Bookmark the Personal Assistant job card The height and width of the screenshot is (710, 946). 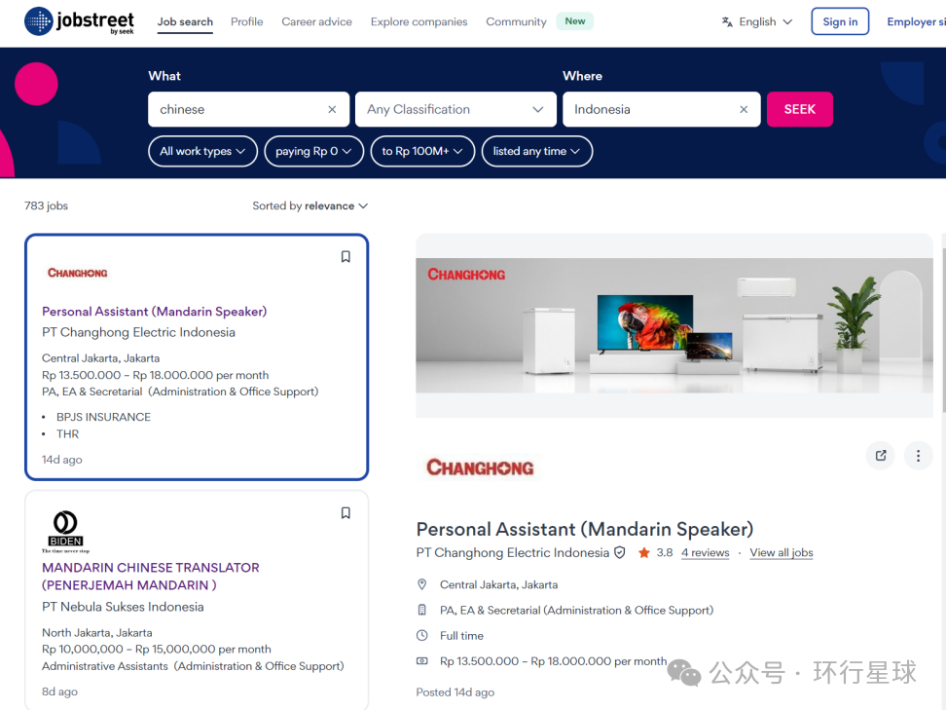click(346, 256)
